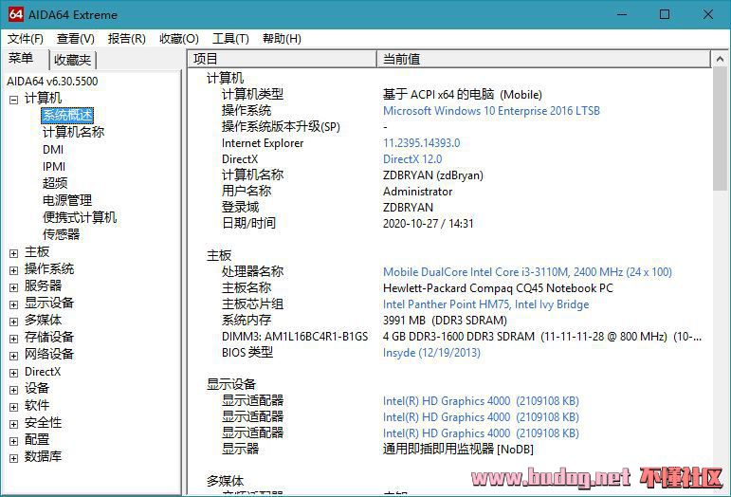Select 传感器 in the tree
731x497 pixels.
pos(61,234)
